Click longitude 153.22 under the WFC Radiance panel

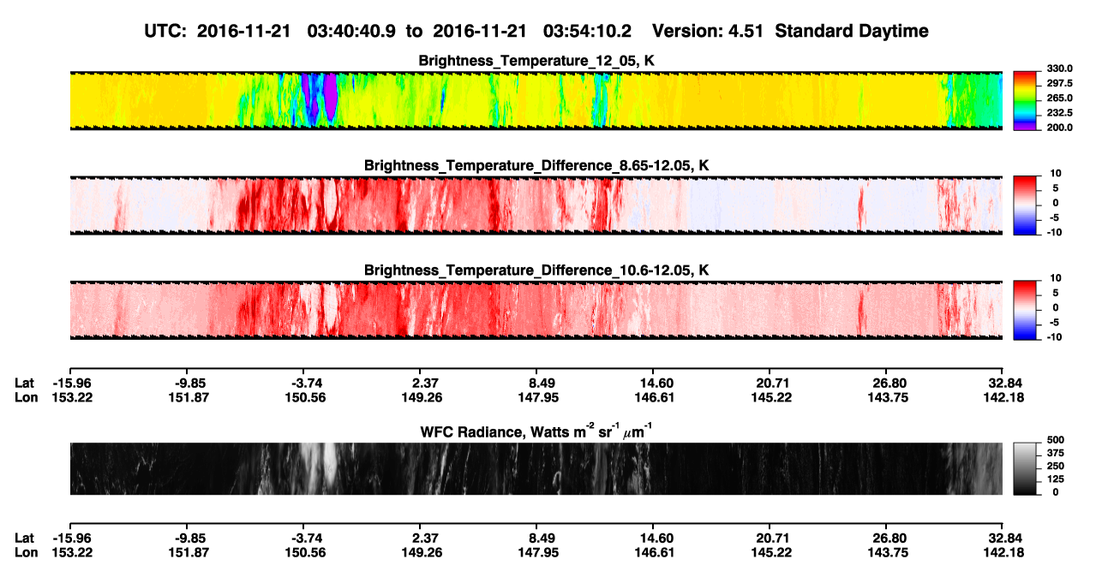click(x=71, y=552)
